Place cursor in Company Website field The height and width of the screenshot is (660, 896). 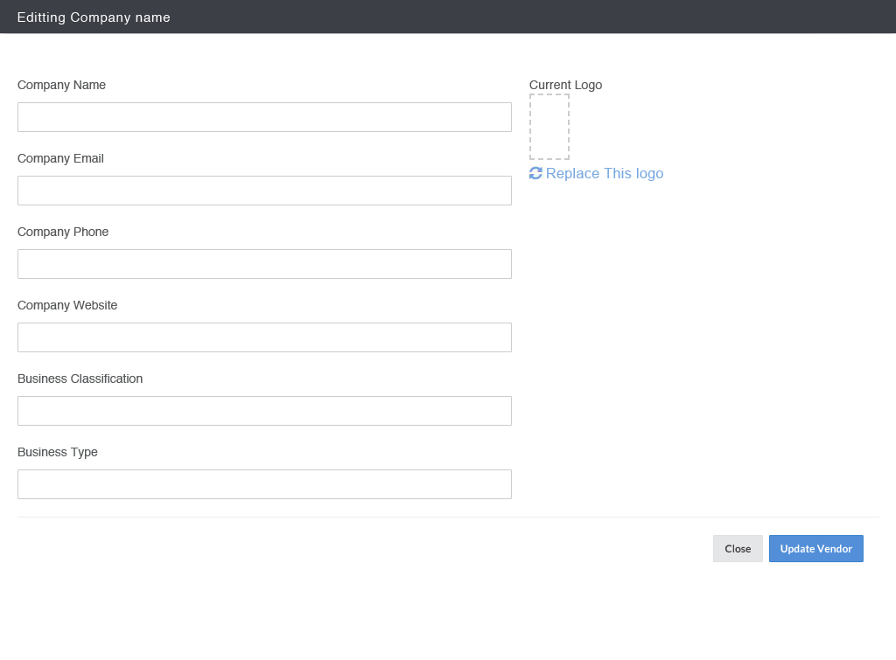pos(264,337)
